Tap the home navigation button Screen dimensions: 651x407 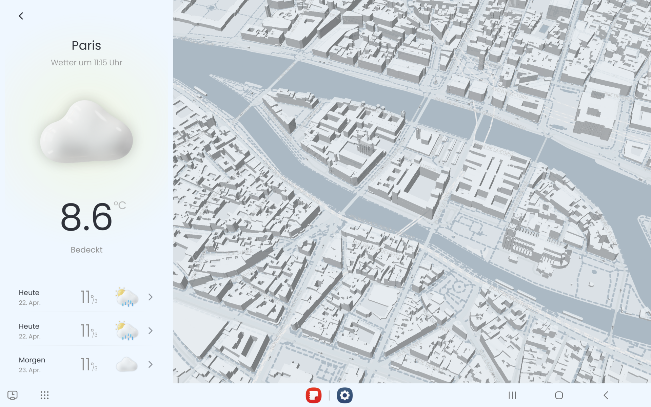(x=559, y=395)
